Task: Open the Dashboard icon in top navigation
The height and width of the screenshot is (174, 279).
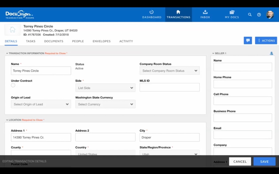Action: (x=151, y=12)
